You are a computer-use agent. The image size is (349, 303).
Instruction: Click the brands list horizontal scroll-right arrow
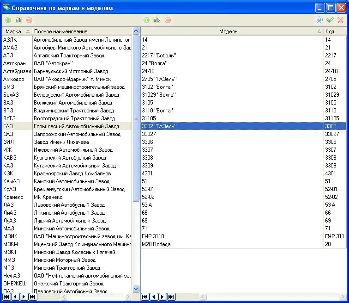pos(128,297)
